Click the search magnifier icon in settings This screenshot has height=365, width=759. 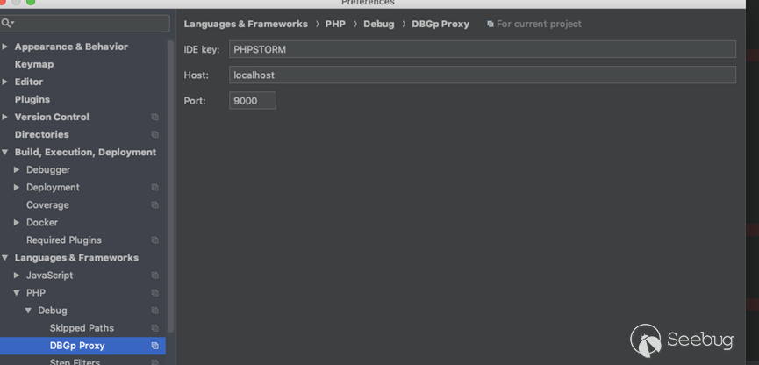tap(7, 23)
